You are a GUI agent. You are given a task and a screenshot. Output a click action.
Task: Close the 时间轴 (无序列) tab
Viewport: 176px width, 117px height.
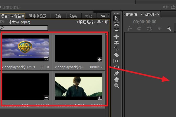click(158, 14)
